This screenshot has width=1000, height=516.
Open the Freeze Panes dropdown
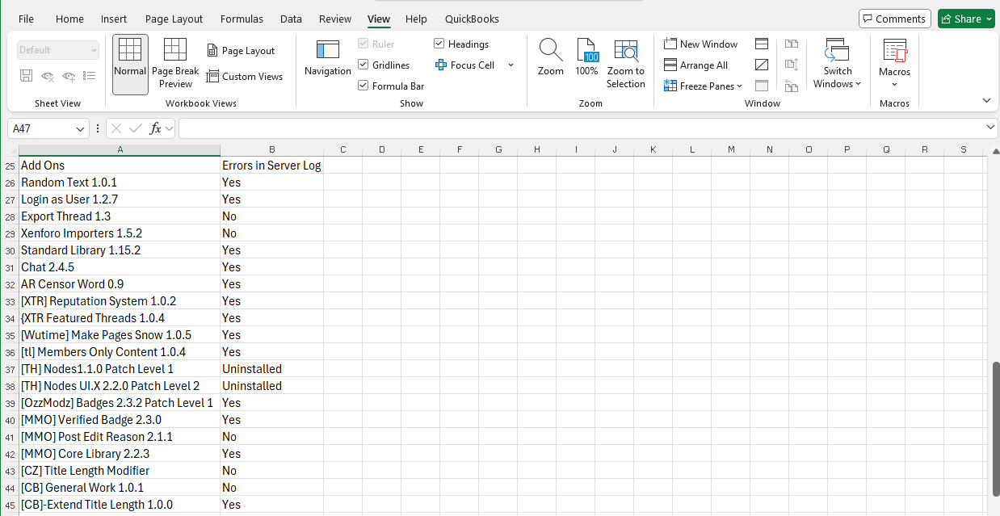(x=704, y=86)
